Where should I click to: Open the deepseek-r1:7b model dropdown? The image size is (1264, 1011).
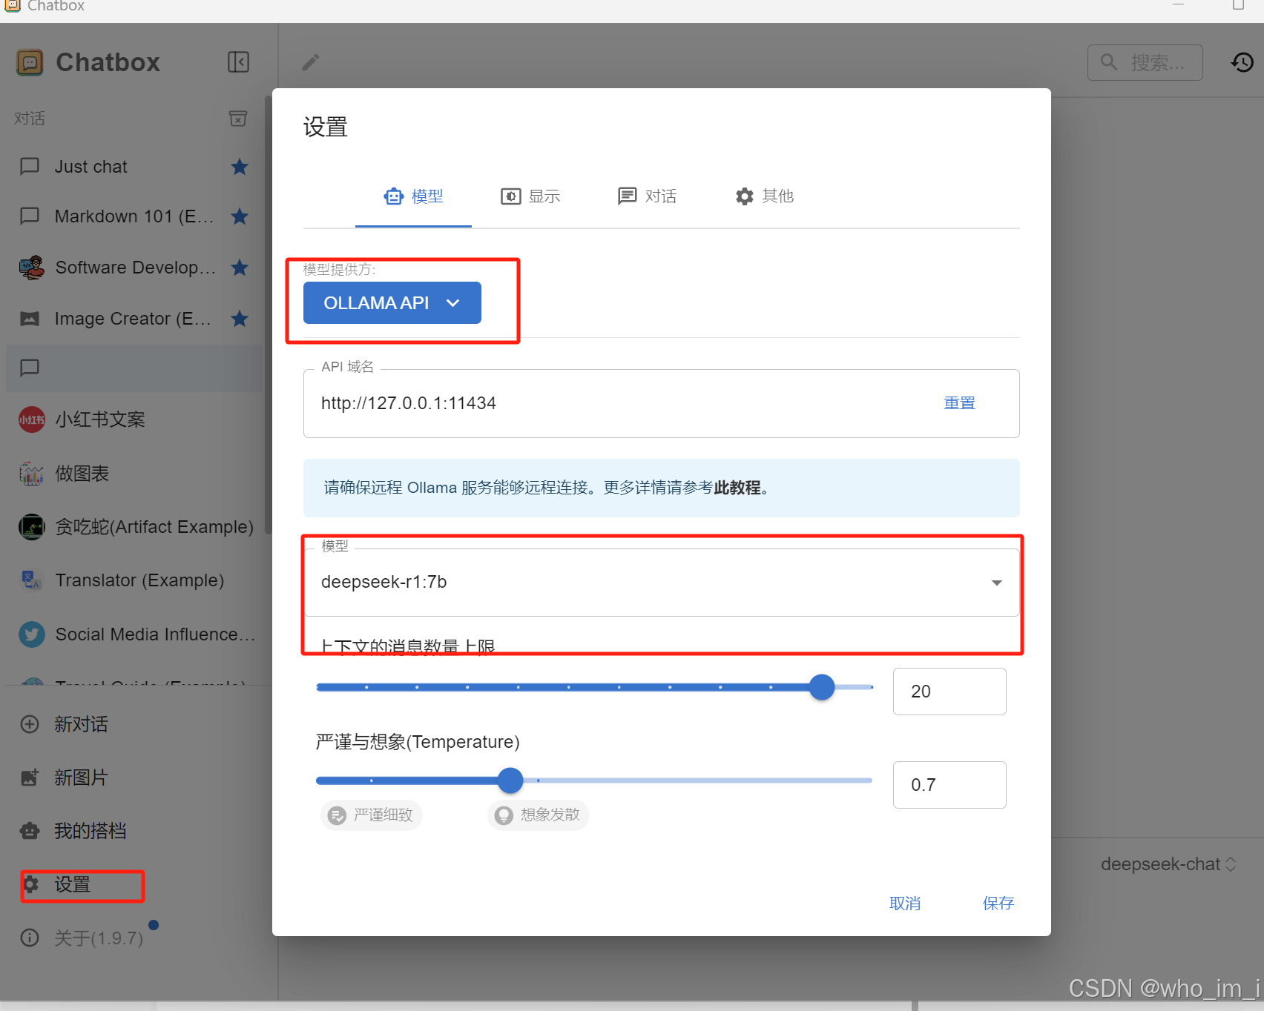pos(661,583)
